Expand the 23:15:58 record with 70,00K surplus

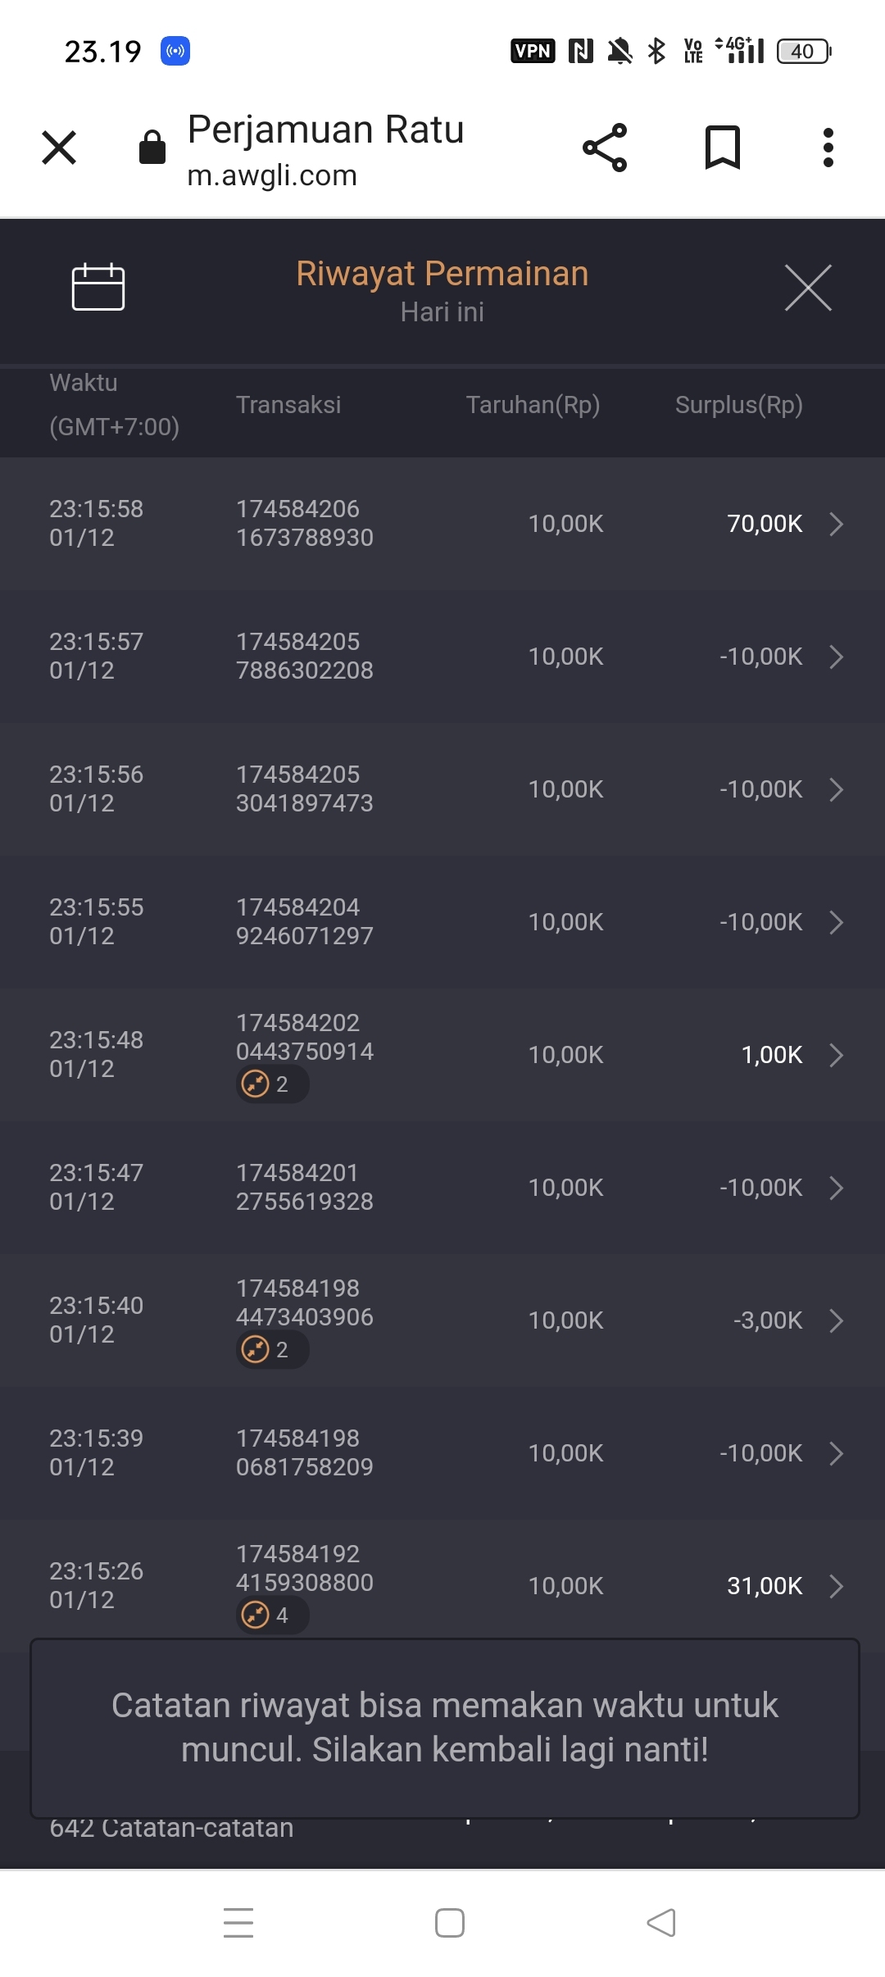coord(836,524)
